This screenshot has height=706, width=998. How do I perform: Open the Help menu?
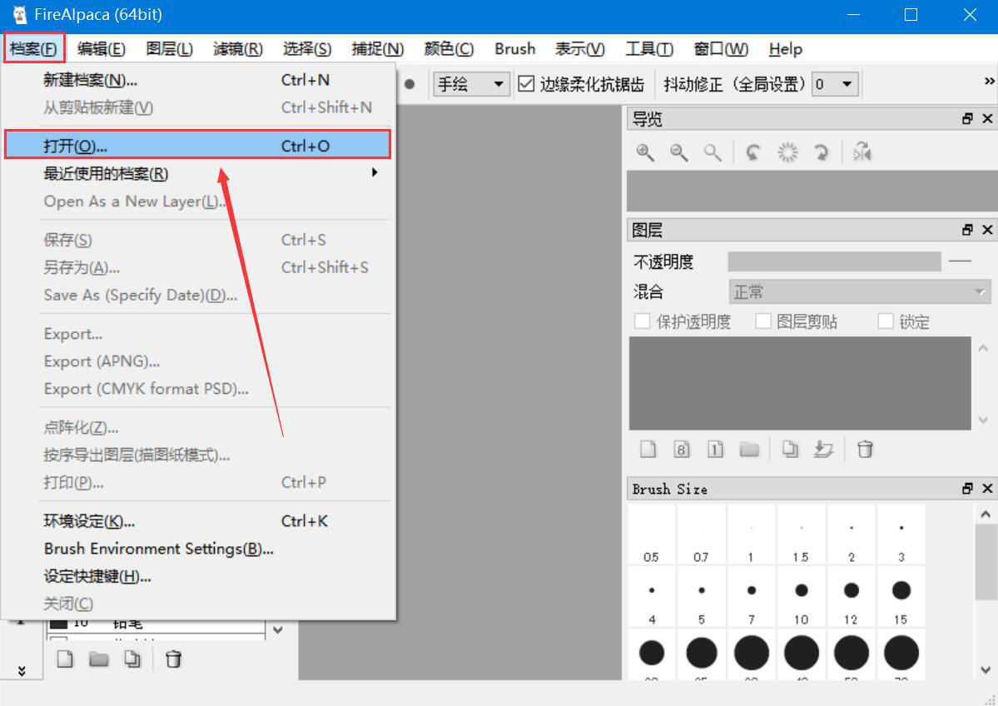point(786,48)
